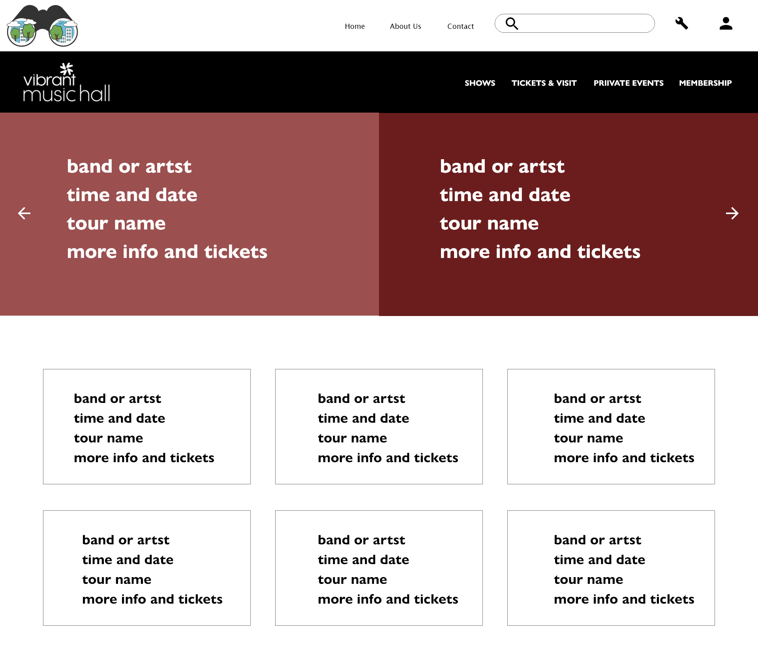
Task: Click the binoculars site logo
Action: [x=42, y=26]
